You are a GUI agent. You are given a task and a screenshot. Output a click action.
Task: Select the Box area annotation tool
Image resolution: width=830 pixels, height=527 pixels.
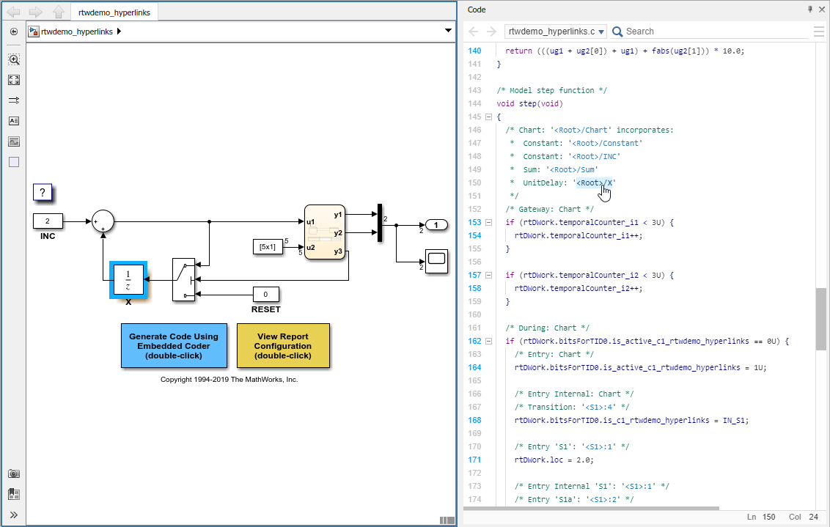click(x=13, y=162)
